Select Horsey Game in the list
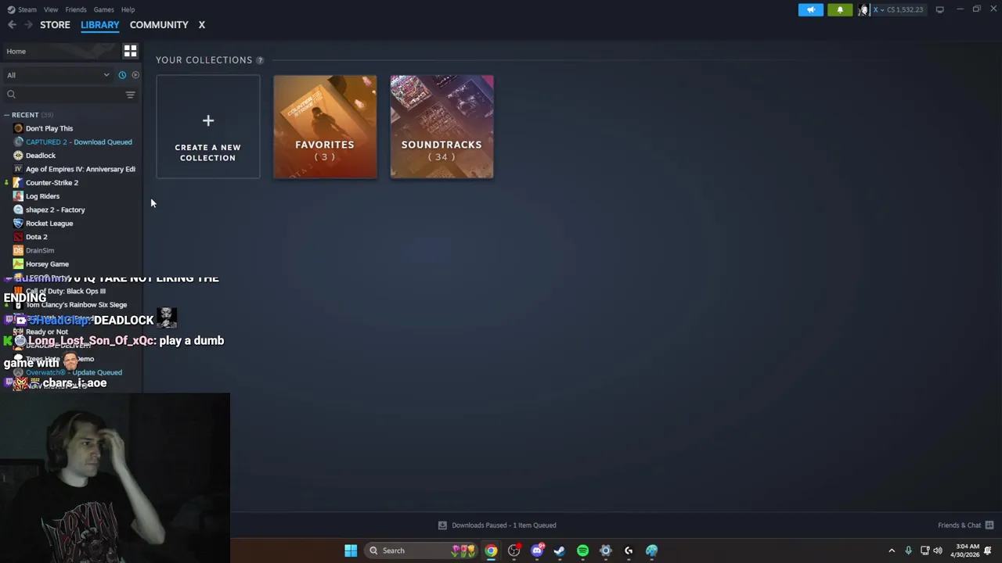1002x563 pixels. coord(47,264)
